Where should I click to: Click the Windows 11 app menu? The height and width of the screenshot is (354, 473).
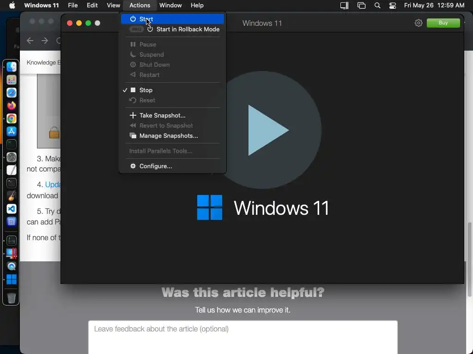41,6
